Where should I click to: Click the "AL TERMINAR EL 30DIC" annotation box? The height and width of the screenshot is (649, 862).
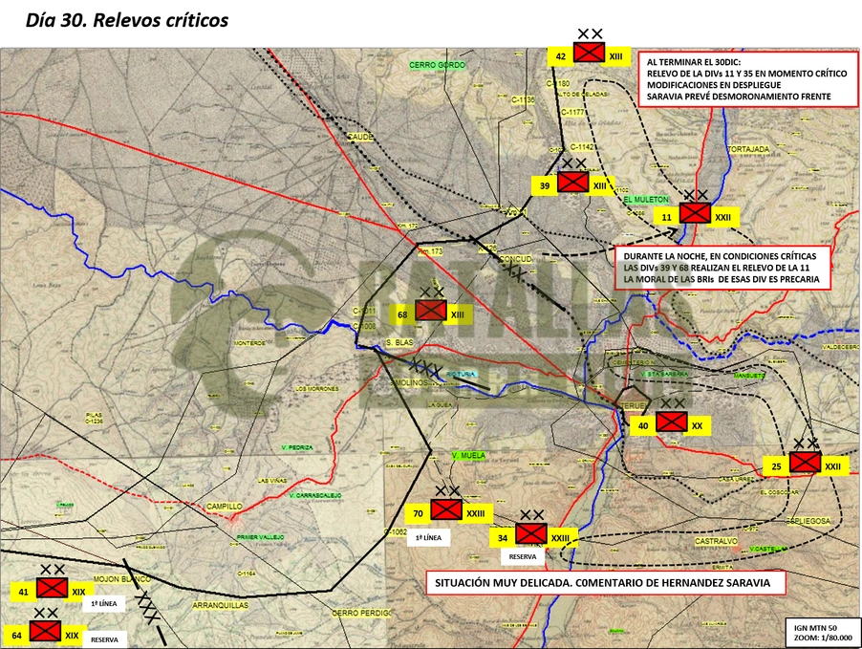748,79
